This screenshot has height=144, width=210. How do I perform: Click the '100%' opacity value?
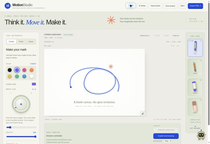[35, 132]
